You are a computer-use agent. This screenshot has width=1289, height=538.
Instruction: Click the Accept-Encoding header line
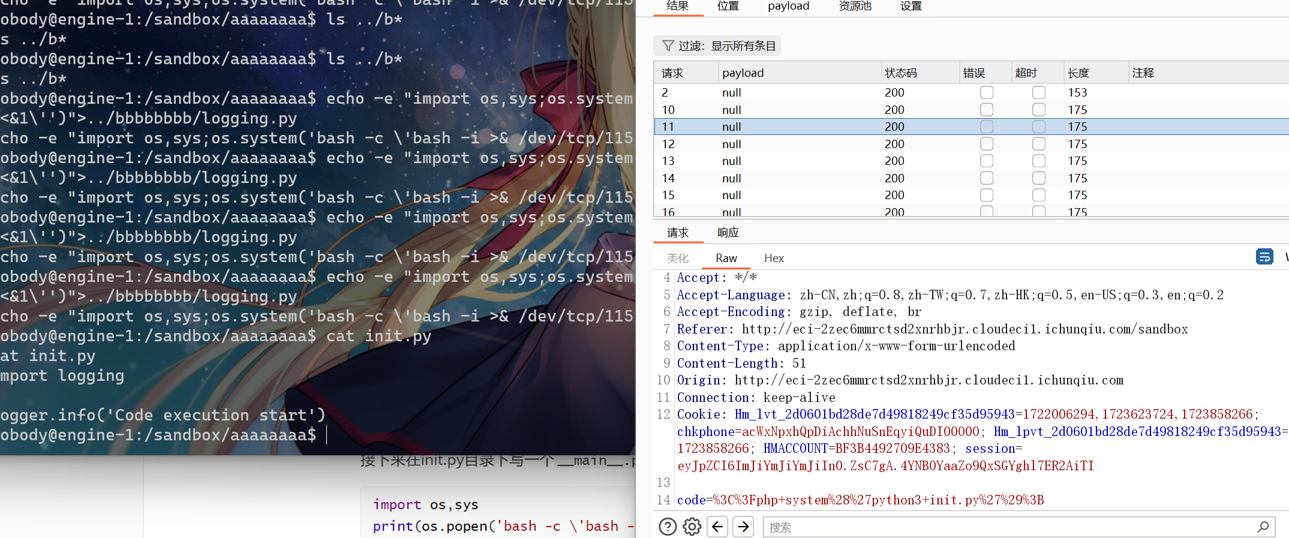(x=799, y=311)
